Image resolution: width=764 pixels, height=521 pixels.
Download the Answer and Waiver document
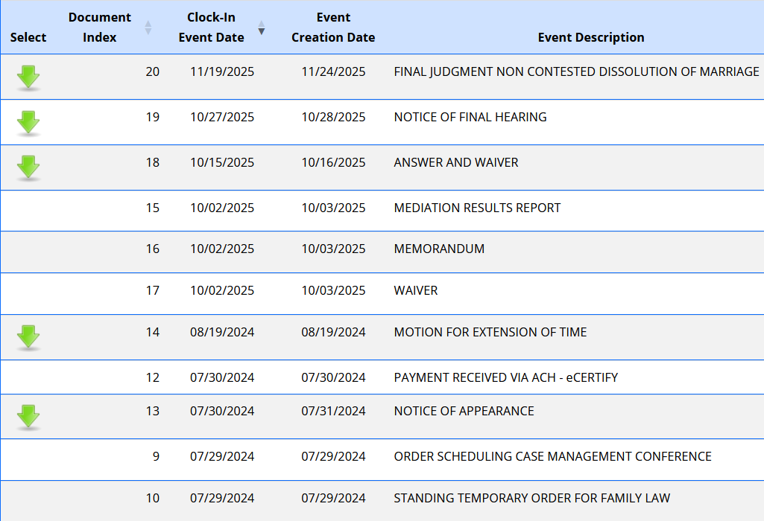pyautogui.click(x=28, y=167)
